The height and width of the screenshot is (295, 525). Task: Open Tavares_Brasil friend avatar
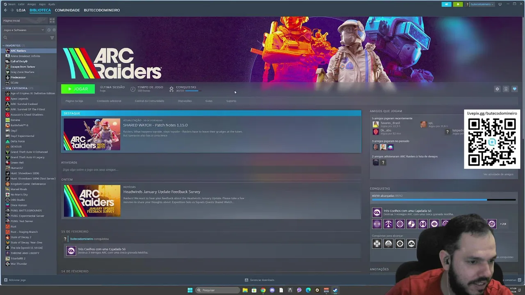[x=375, y=124]
